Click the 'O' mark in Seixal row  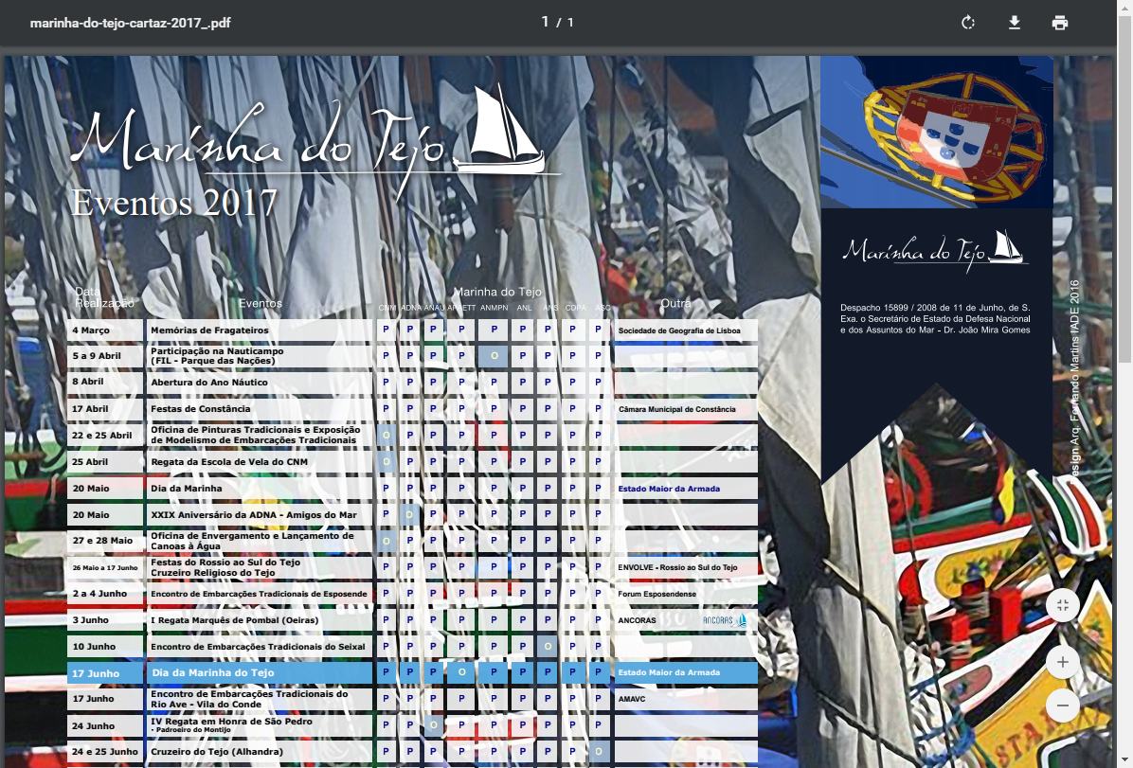click(548, 647)
